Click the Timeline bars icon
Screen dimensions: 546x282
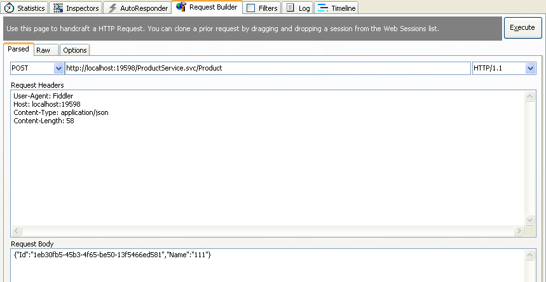[x=323, y=8]
